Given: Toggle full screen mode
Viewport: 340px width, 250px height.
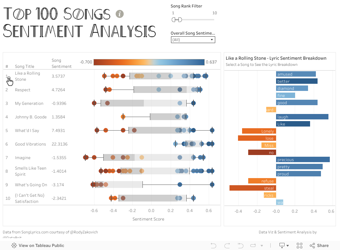Looking at the screenshot, I should [x=300, y=245].
